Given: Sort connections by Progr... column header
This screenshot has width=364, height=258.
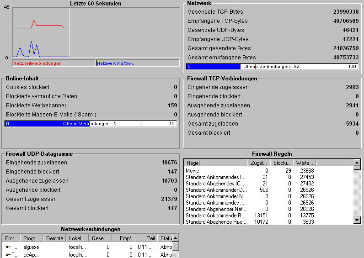Looking at the screenshot, I should [x=32, y=238].
